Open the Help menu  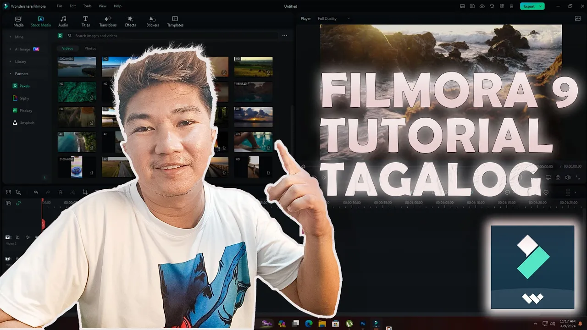coord(117,6)
